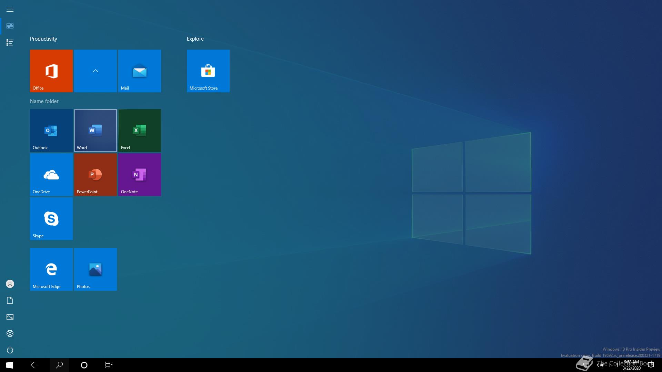Open Settings gear in Start sidebar

tap(10, 333)
